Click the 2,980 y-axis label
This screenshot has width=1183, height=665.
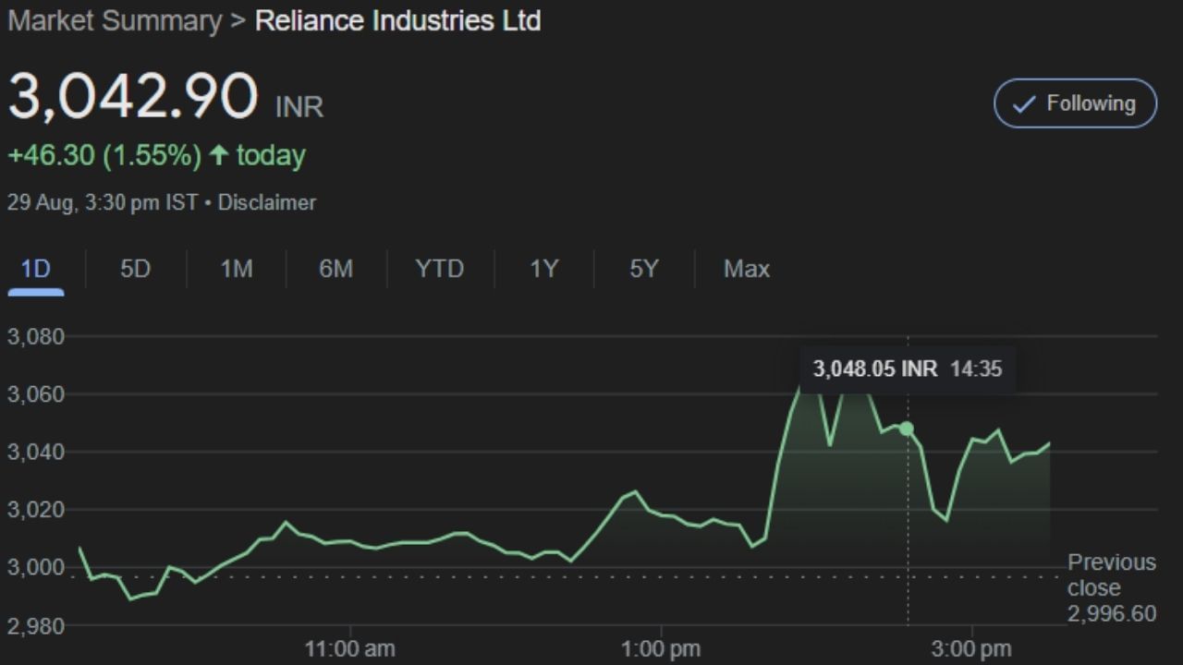[x=36, y=626]
